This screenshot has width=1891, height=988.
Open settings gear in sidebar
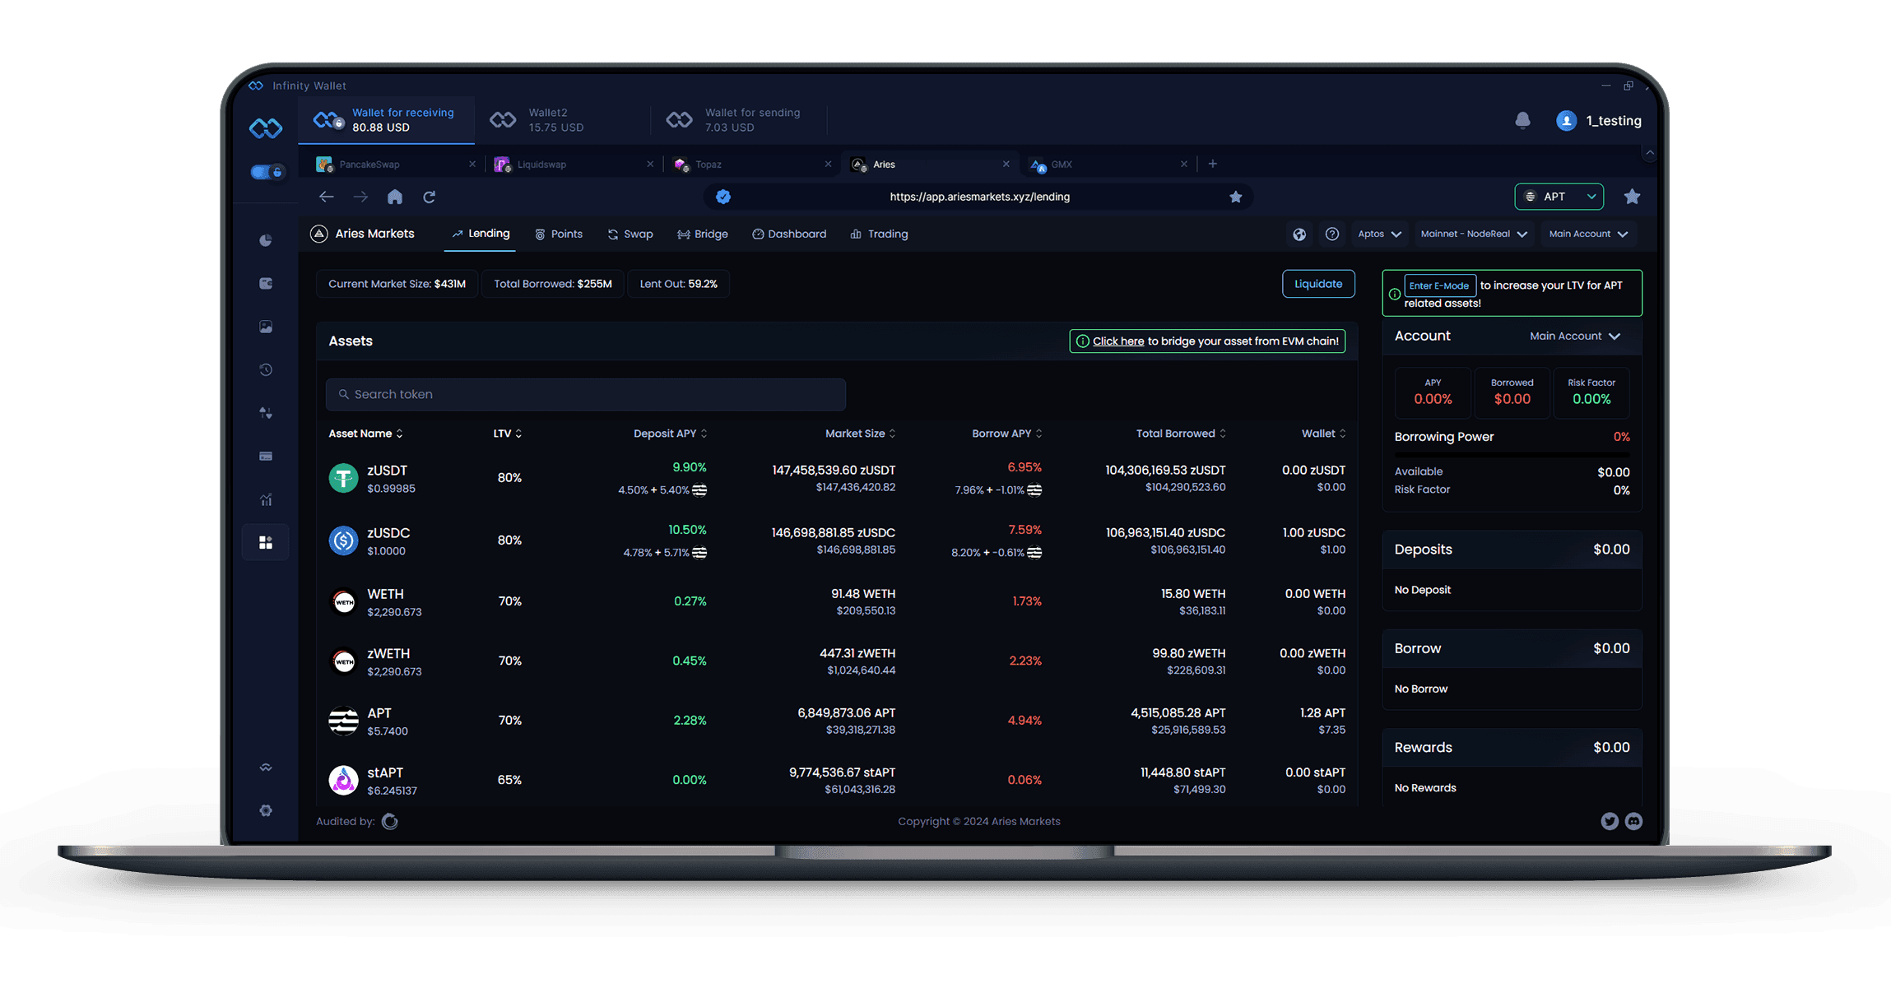tap(266, 810)
